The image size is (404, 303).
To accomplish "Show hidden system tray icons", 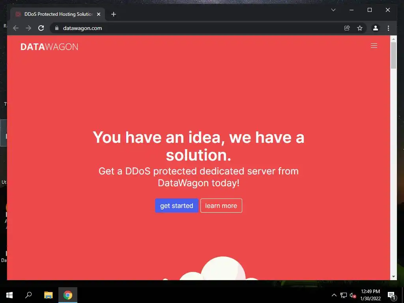I will [334, 295].
